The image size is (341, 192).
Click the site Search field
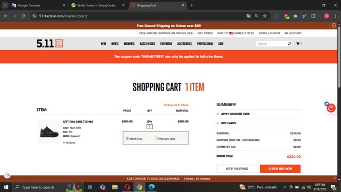point(272,44)
